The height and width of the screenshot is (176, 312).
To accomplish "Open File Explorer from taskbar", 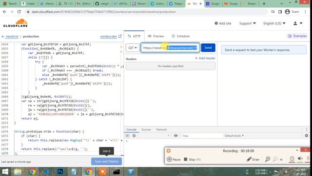I will pos(18,172).
